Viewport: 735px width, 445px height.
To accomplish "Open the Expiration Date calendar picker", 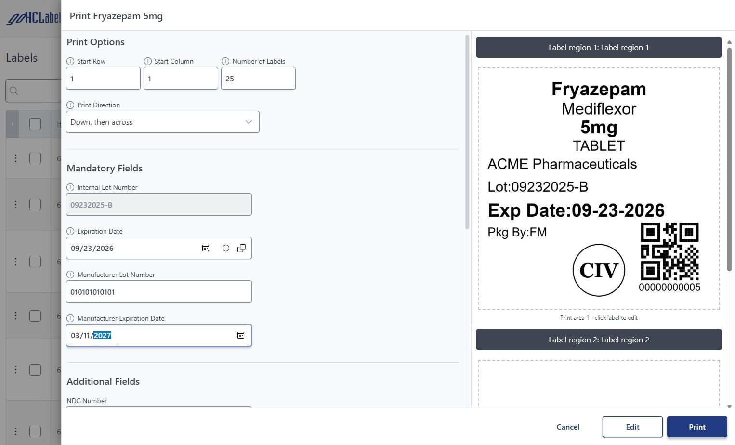I will (206, 248).
